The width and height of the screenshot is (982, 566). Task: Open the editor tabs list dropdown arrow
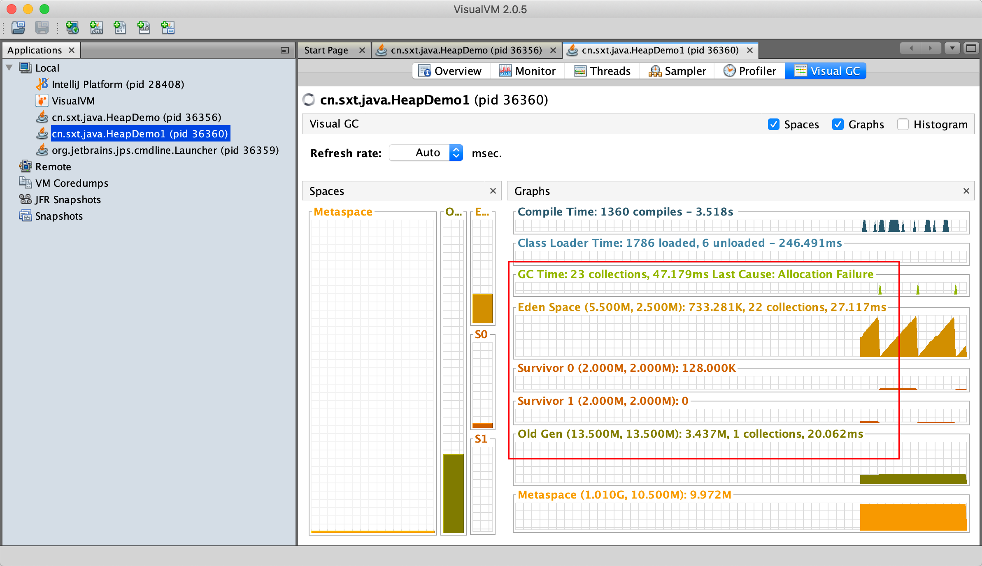point(952,49)
